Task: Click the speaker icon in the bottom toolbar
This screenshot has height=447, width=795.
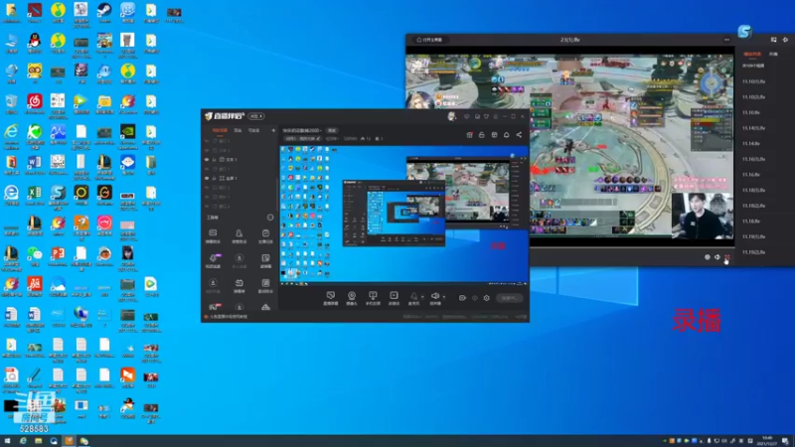Action: [x=435, y=296]
